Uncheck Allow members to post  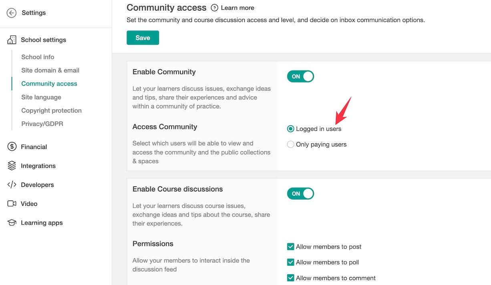(290, 247)
